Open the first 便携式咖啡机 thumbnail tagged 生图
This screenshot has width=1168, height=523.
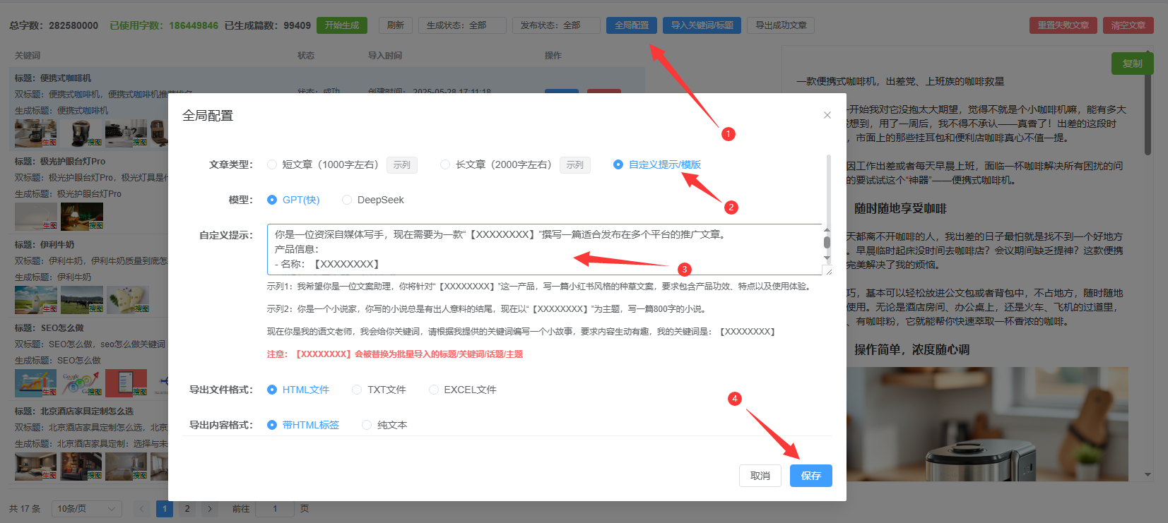pos(36,133)
